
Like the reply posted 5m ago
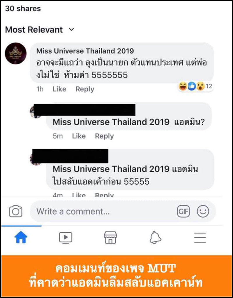(79, 136)
